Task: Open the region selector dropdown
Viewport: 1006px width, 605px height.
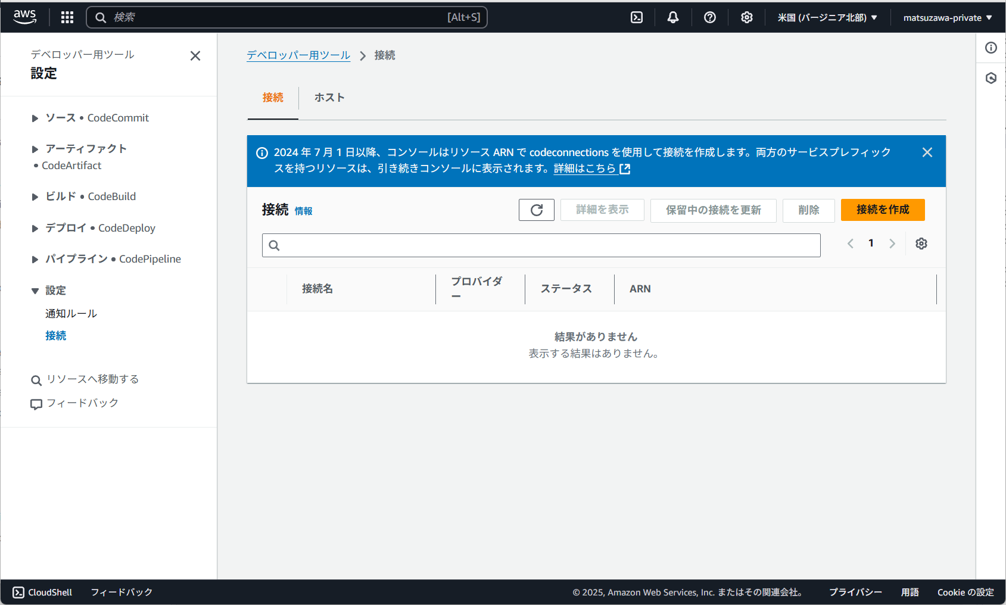Action: [828, 17]
